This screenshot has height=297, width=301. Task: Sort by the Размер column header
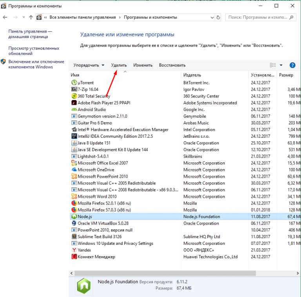pyautogui.click(x=286, y=75)
